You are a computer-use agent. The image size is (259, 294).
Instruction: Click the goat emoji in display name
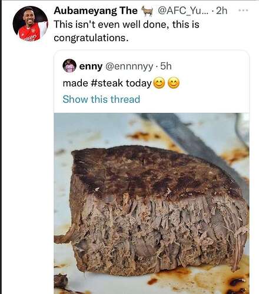(x=147, y=11)
